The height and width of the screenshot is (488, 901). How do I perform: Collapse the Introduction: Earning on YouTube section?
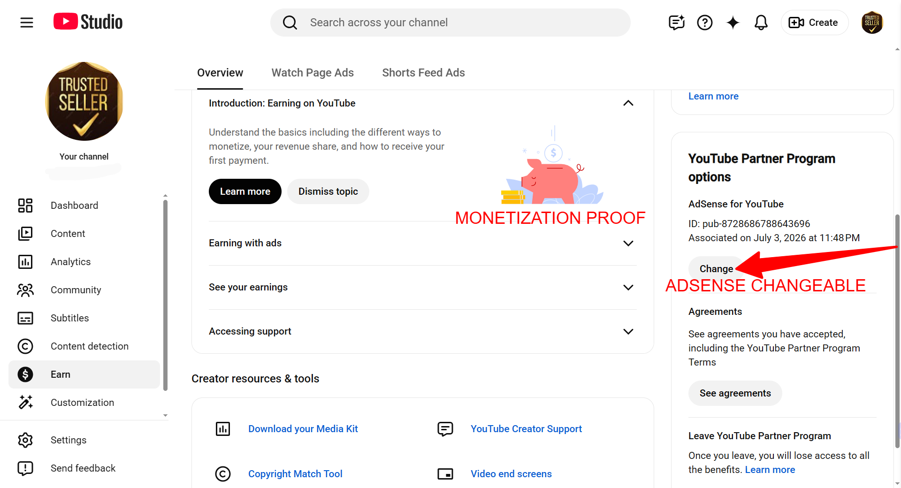(628, 103)
